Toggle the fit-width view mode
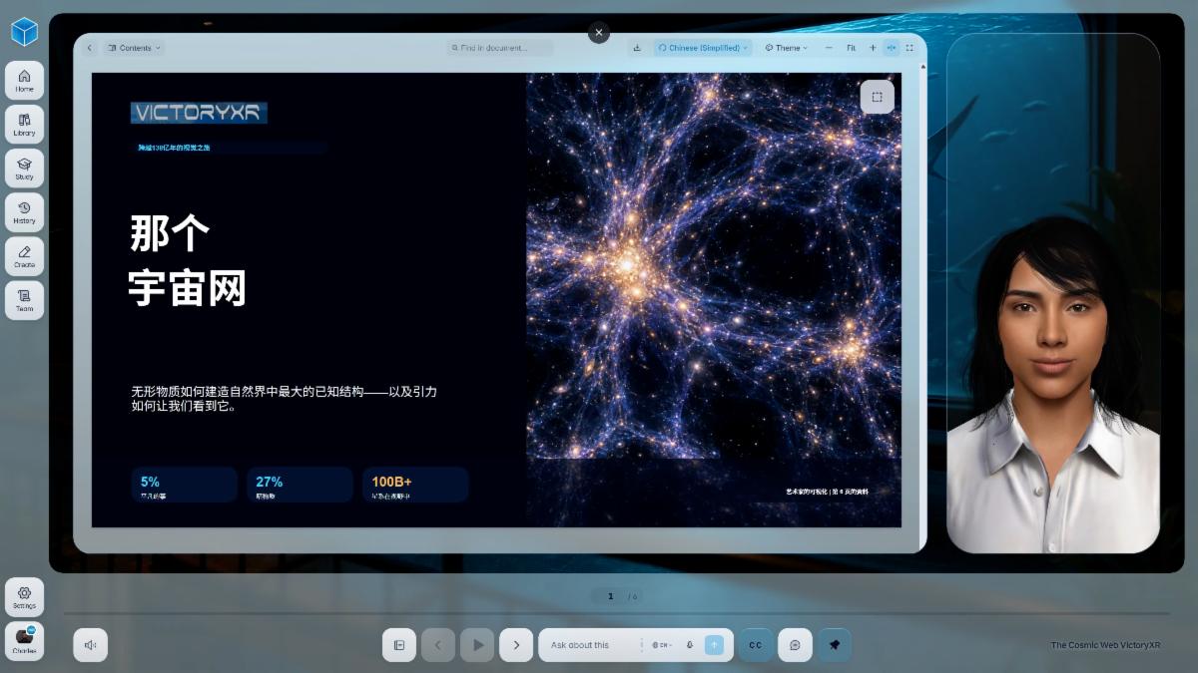 (x=892, y=48)
